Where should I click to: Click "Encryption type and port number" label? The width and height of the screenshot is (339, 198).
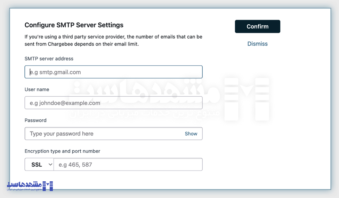coord(62,151)
